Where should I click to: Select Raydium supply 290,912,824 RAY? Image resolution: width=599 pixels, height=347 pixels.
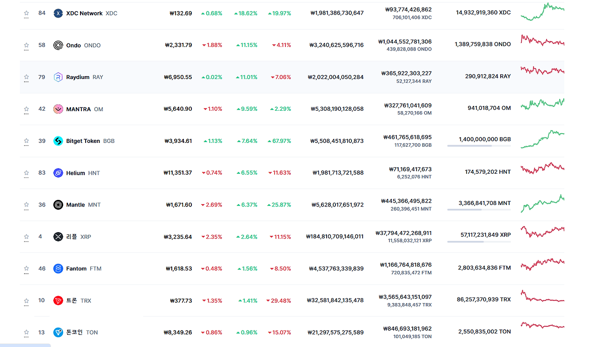click(488, 76)
